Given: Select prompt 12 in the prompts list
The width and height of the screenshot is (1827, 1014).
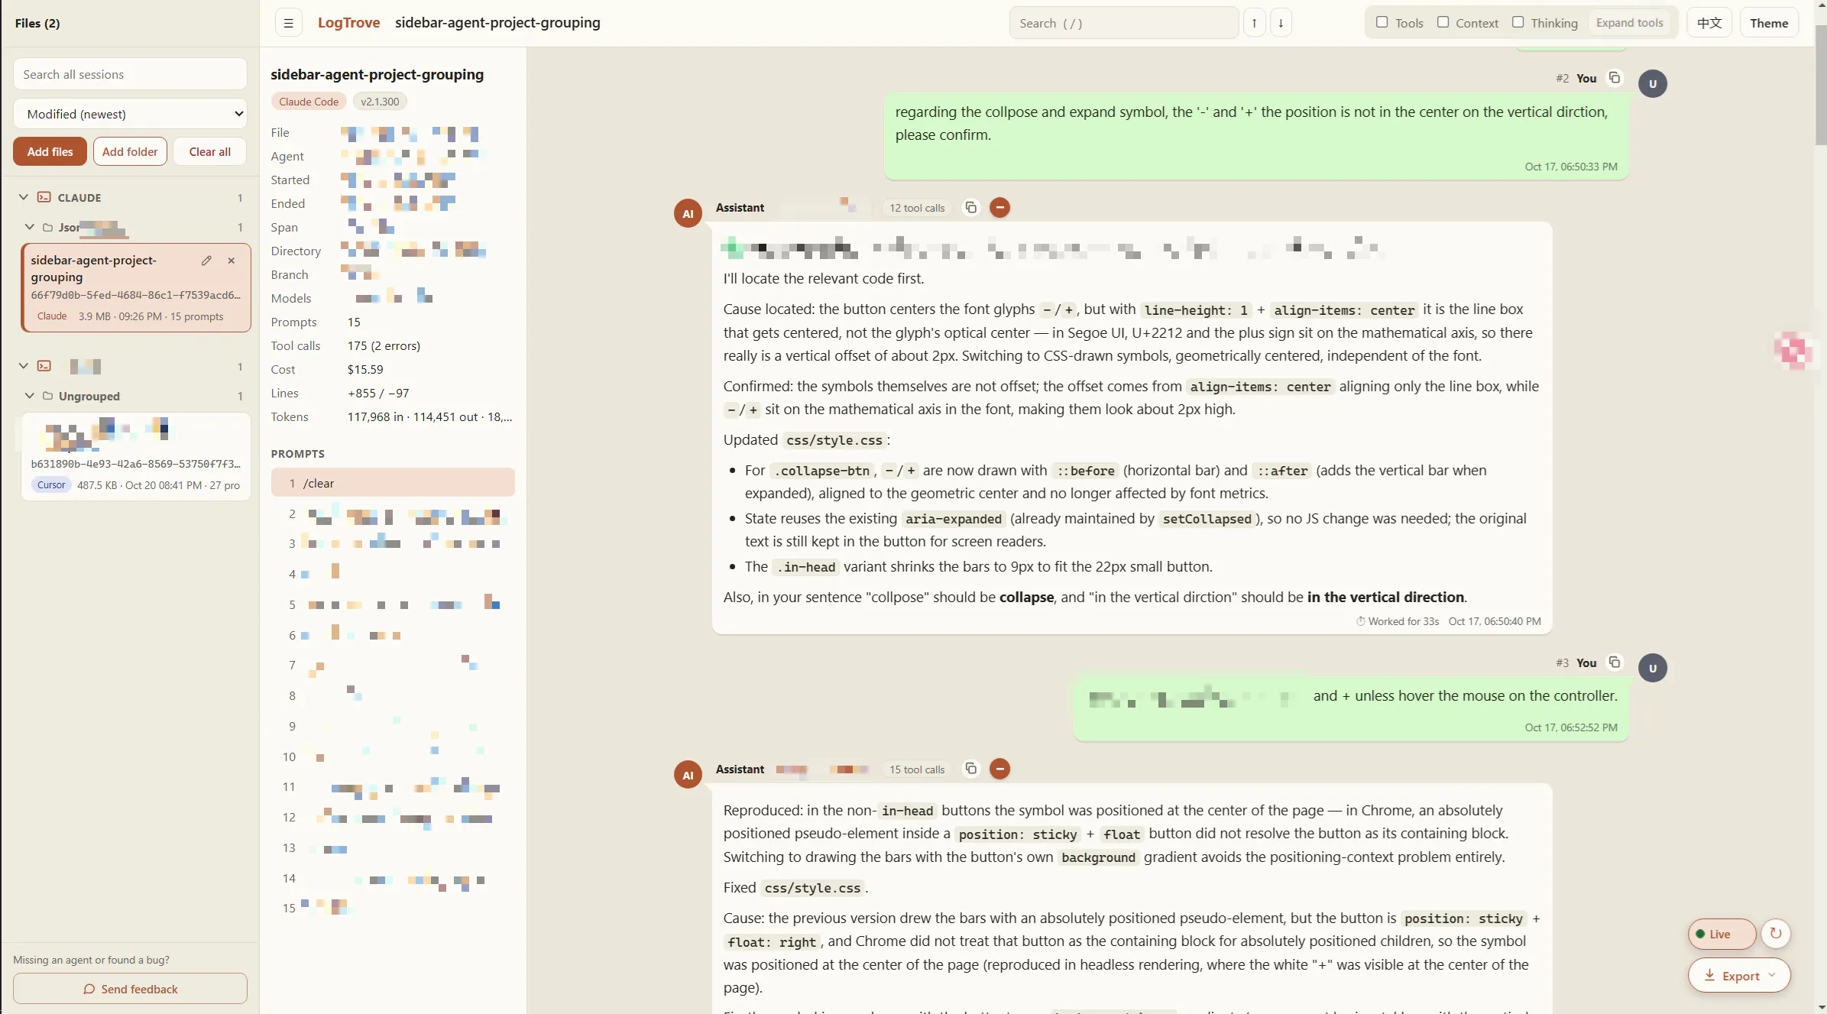Looking at the screenshot, I should click(x=393, y=818).
